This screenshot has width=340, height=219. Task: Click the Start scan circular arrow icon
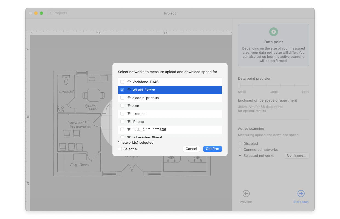tap(301, 194)
